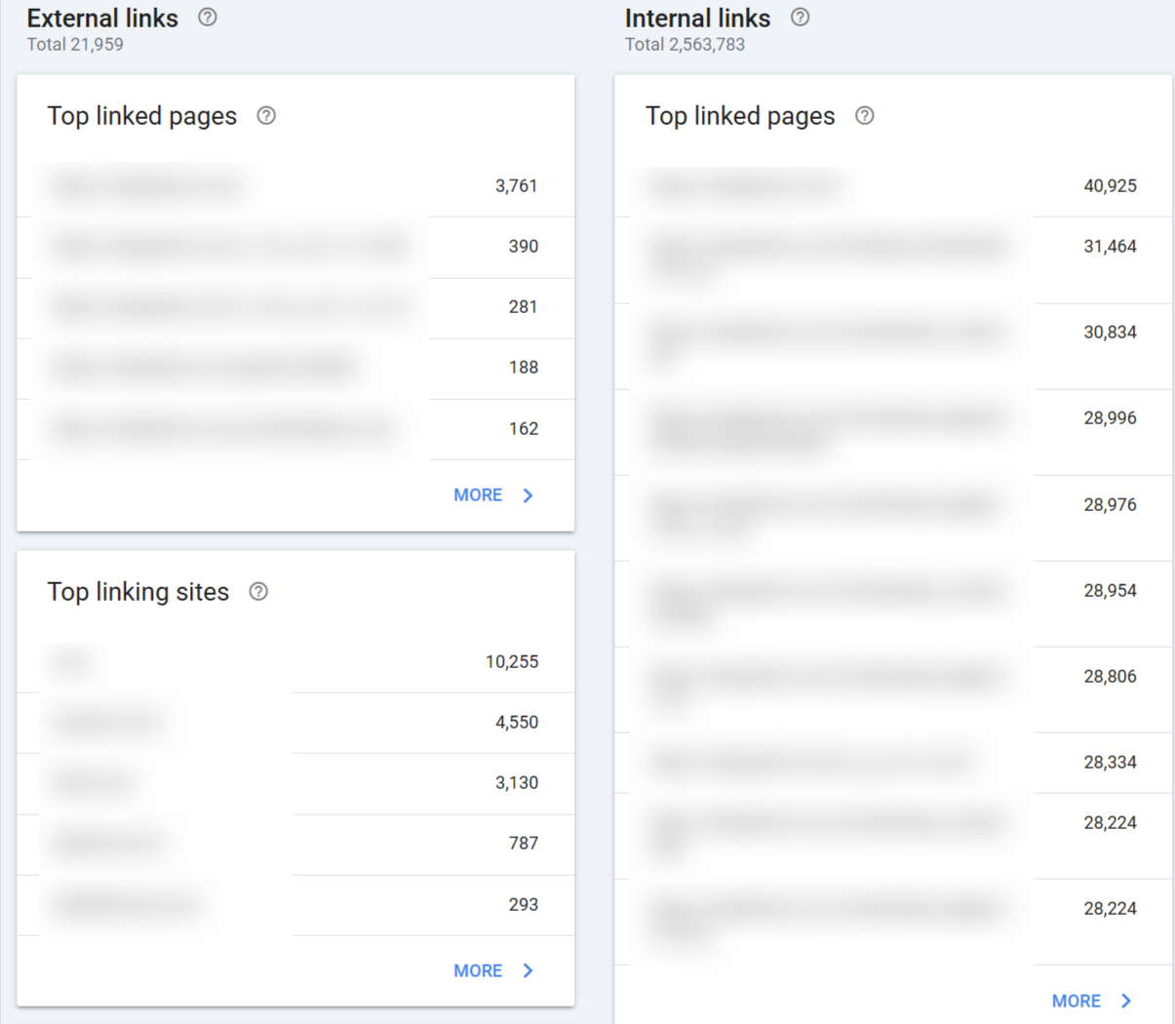
Task: Click the arrow next to MORE in Top linking sites
Action: [528, 970]
